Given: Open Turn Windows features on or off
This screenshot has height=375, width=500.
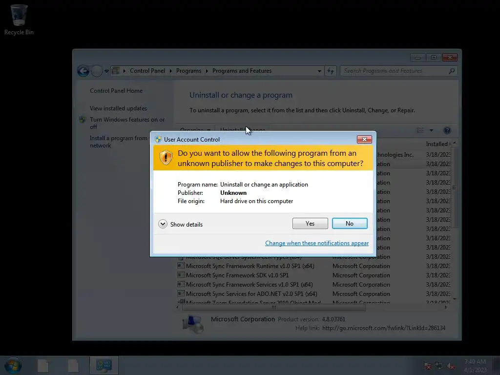Looking at the screenshot, I should [127, 123].
